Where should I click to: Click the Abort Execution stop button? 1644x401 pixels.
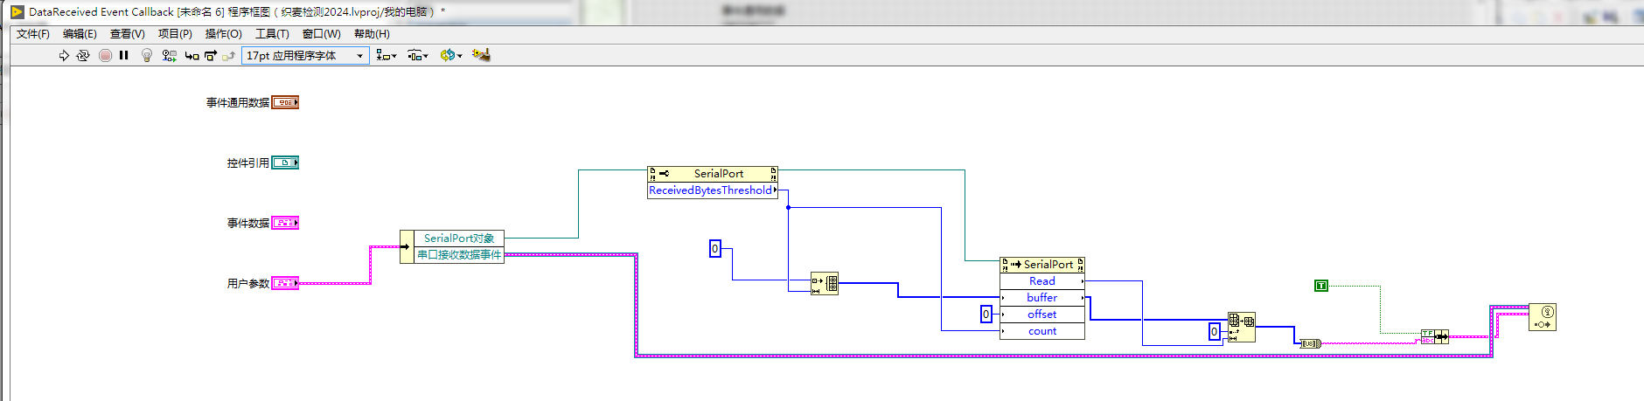tap(105, 55)
